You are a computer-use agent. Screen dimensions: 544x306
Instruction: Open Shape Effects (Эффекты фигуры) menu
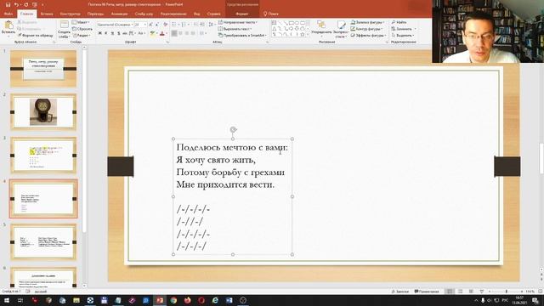click(368, 36)
